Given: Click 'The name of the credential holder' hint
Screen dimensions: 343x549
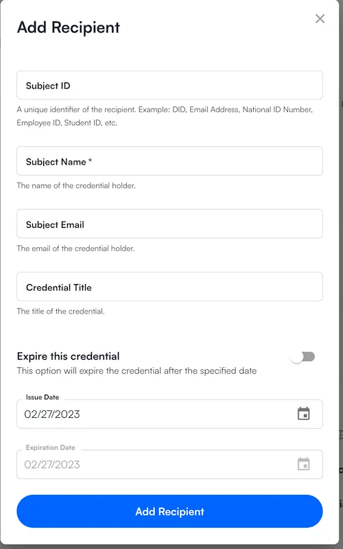Looking at the screenshot, I should tap(76, 185).
